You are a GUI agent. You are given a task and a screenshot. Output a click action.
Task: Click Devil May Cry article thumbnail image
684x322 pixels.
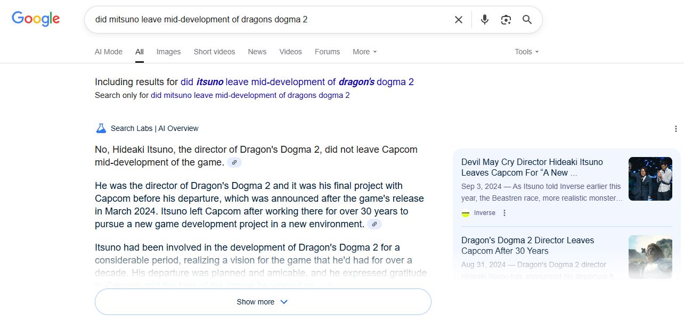650,179
